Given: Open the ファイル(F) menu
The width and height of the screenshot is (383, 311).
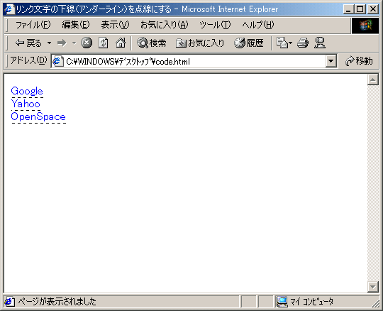Looking at the screenshot, I should coord(33,25).
